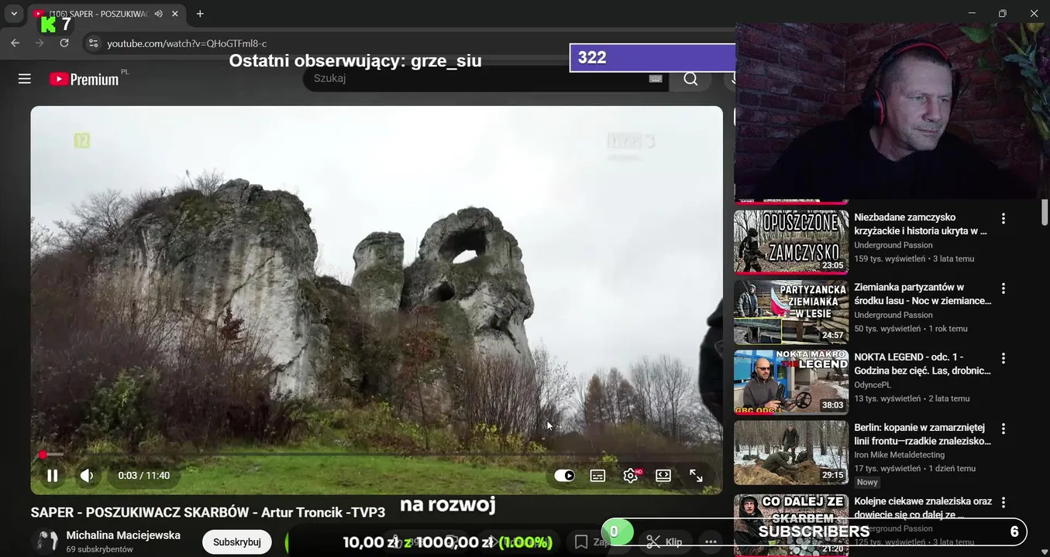Switch to theater mode
1050x557 pixels.
(663, 476)
